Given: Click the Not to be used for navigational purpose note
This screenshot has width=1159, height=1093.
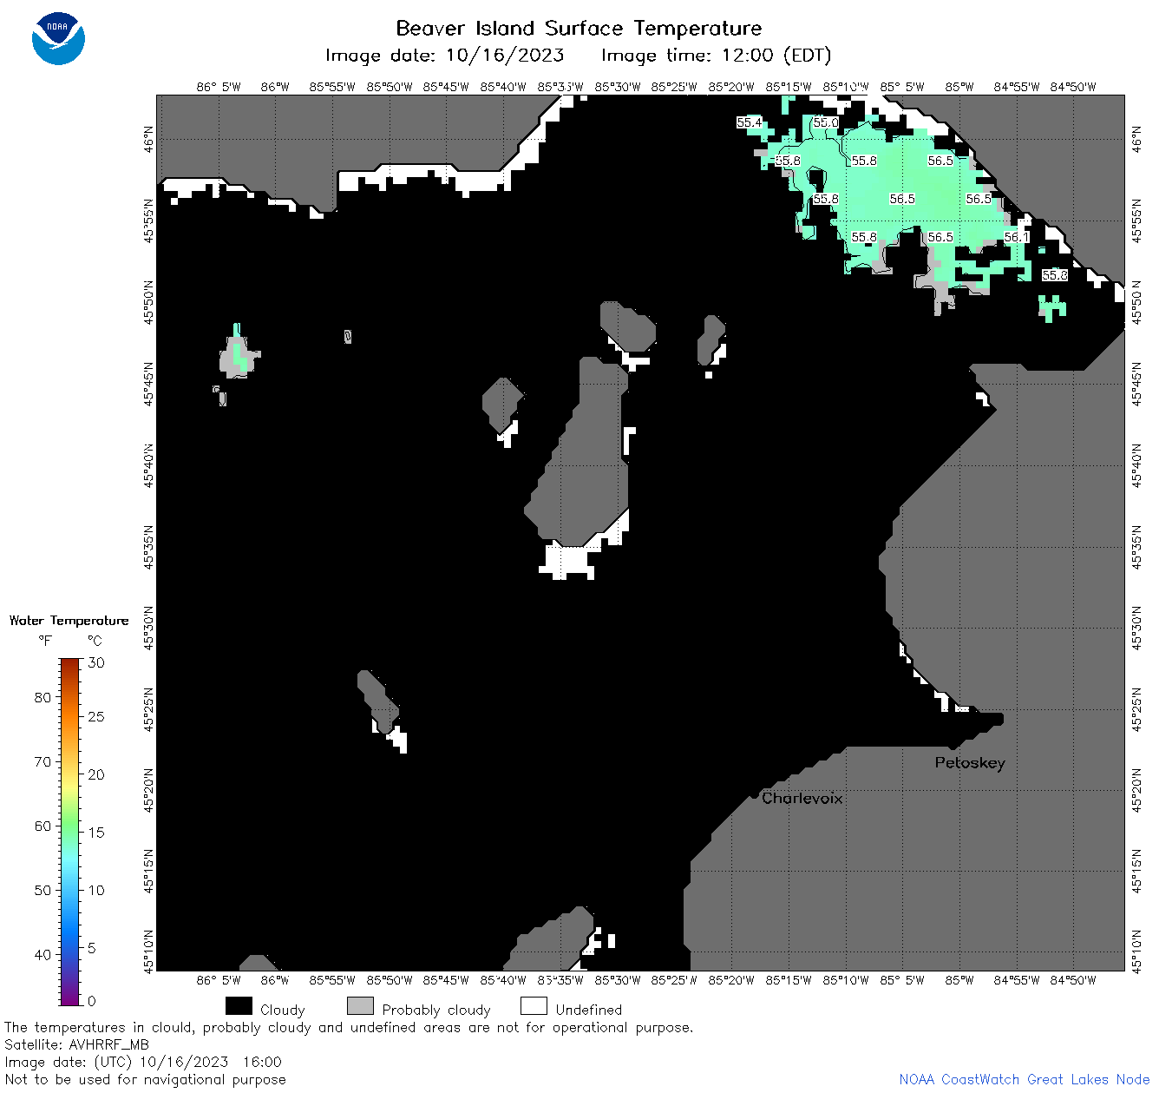Looking at the screenshot, I should 145,1079.
